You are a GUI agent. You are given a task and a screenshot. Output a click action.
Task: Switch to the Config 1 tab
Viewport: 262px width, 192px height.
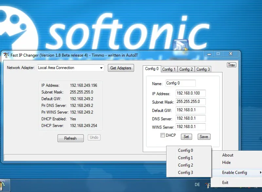(x=169, y=69)
